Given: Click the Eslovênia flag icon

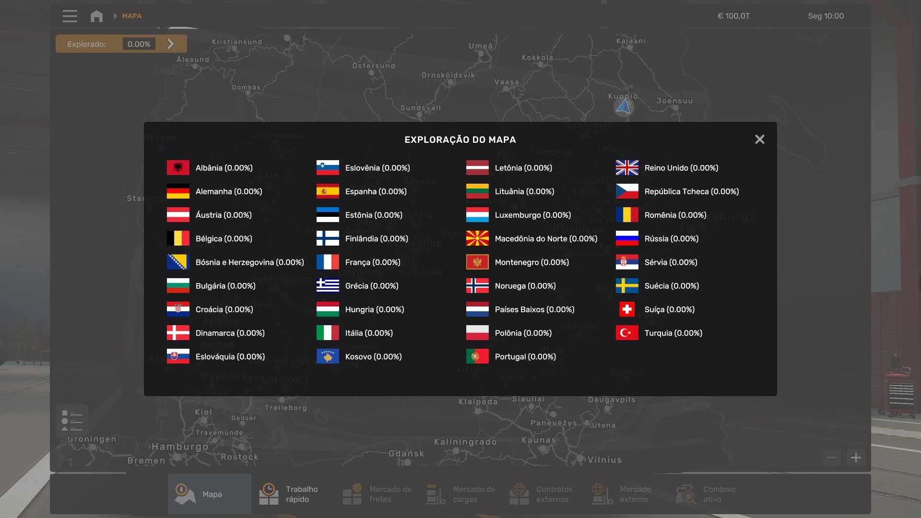Looking at the screenshot, I should click(328, 168).
